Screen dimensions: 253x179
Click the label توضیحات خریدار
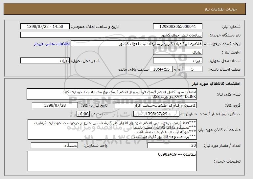(227, 161)
